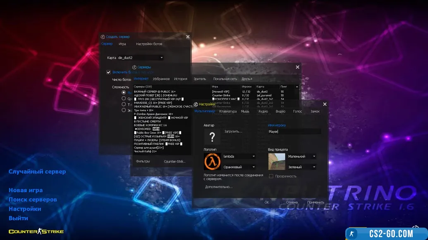Viewport: 428px width, 240px height.
Task: Select the first Сложность radio button
Action: pyautogui.click(x=124, y=93)
